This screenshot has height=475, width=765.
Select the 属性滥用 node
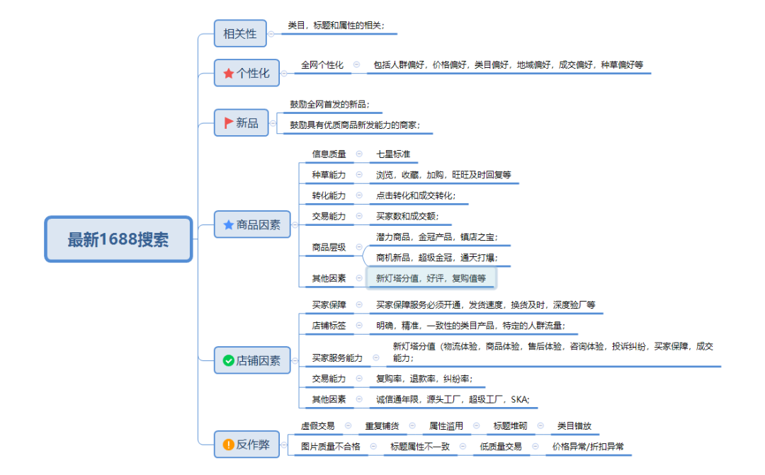click(446, 426)
